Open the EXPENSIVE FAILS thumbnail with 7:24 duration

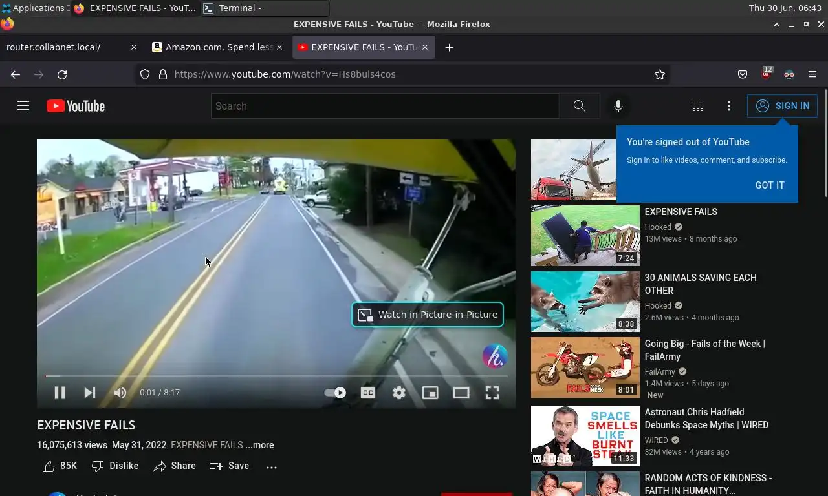tap(585, 236)
